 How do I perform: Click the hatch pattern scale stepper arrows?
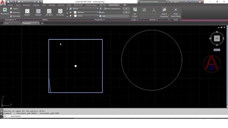click(x=129, y=16)
